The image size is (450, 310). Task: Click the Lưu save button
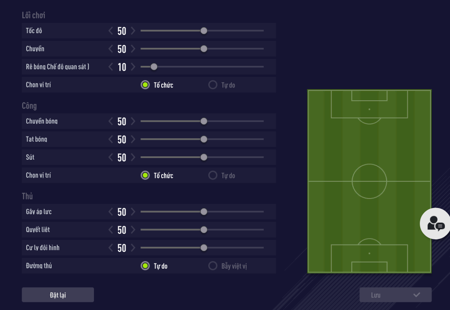[x=395, y=295]
